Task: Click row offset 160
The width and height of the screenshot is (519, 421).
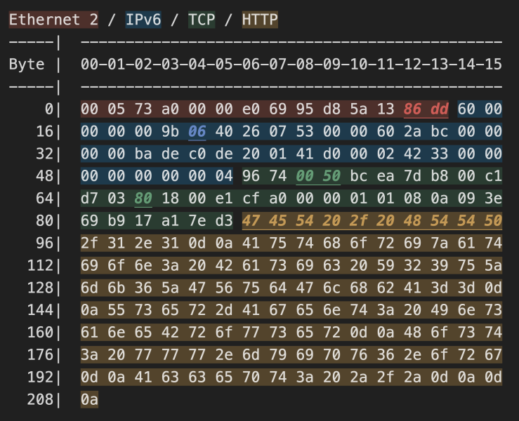Action: (40, 333)
